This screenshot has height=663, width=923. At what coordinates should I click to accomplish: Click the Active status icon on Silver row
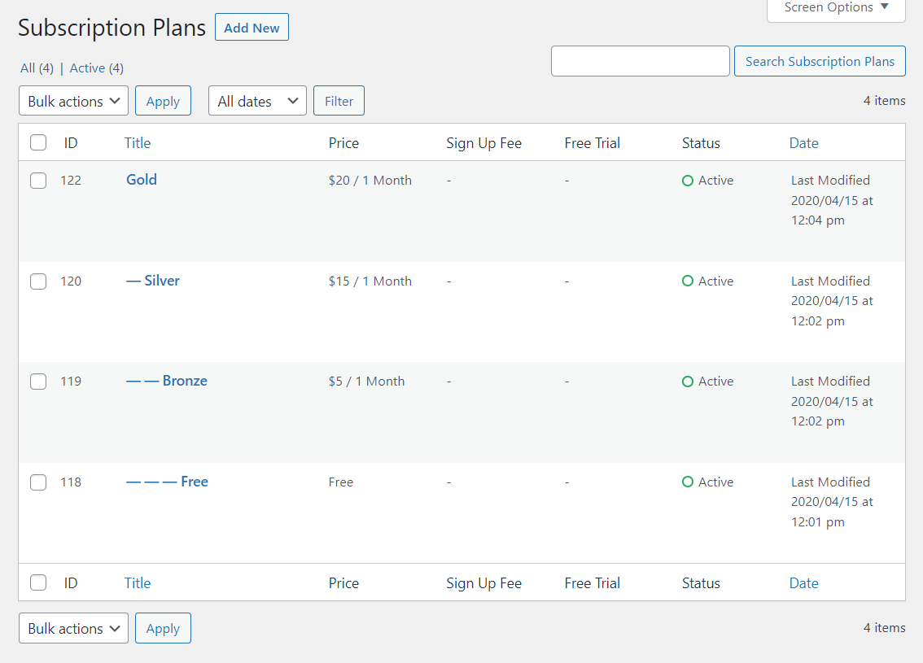tap(688, 281)
